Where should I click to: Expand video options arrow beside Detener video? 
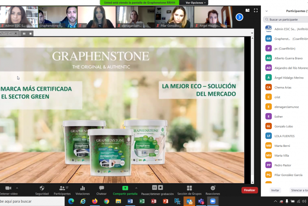pos(17,188)
